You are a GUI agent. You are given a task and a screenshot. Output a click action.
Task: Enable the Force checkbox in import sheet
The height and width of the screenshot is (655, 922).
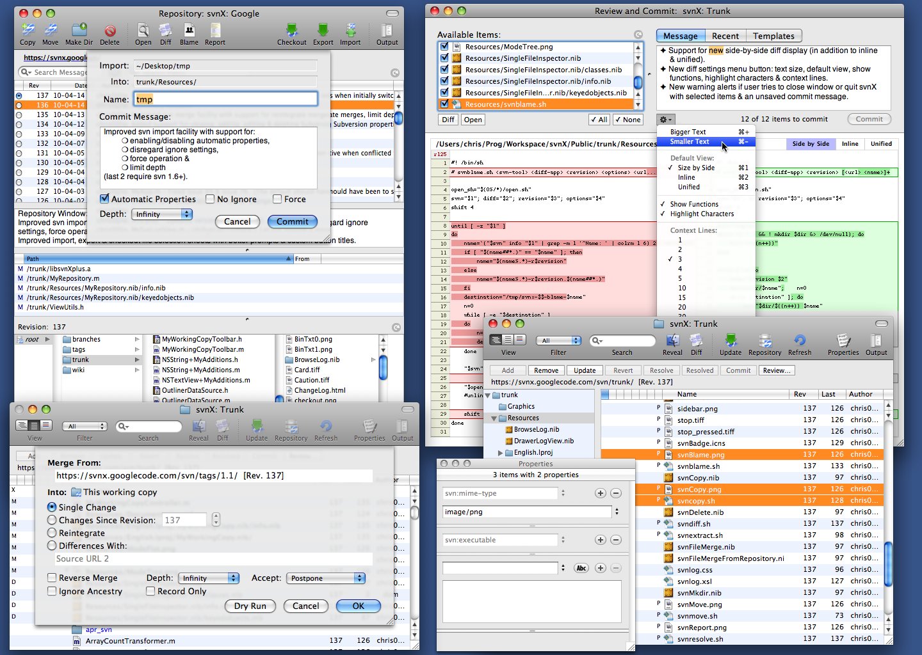277,199
